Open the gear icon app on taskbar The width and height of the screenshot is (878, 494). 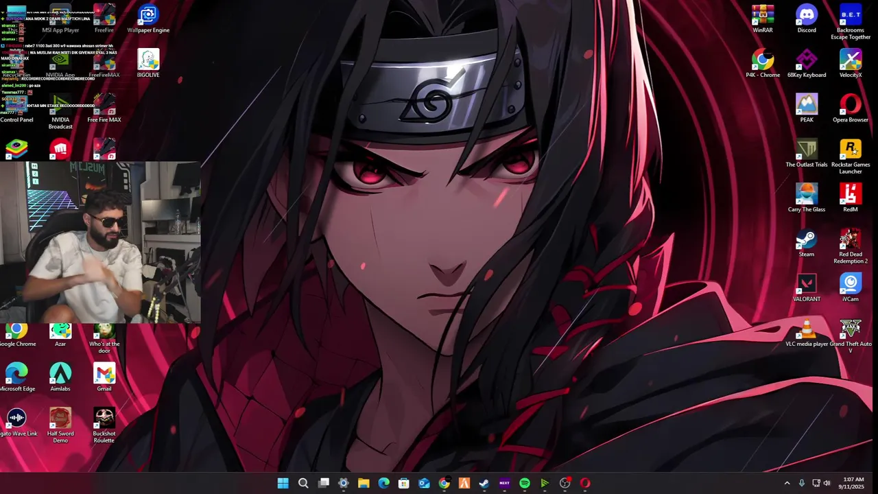click(344, 483)
